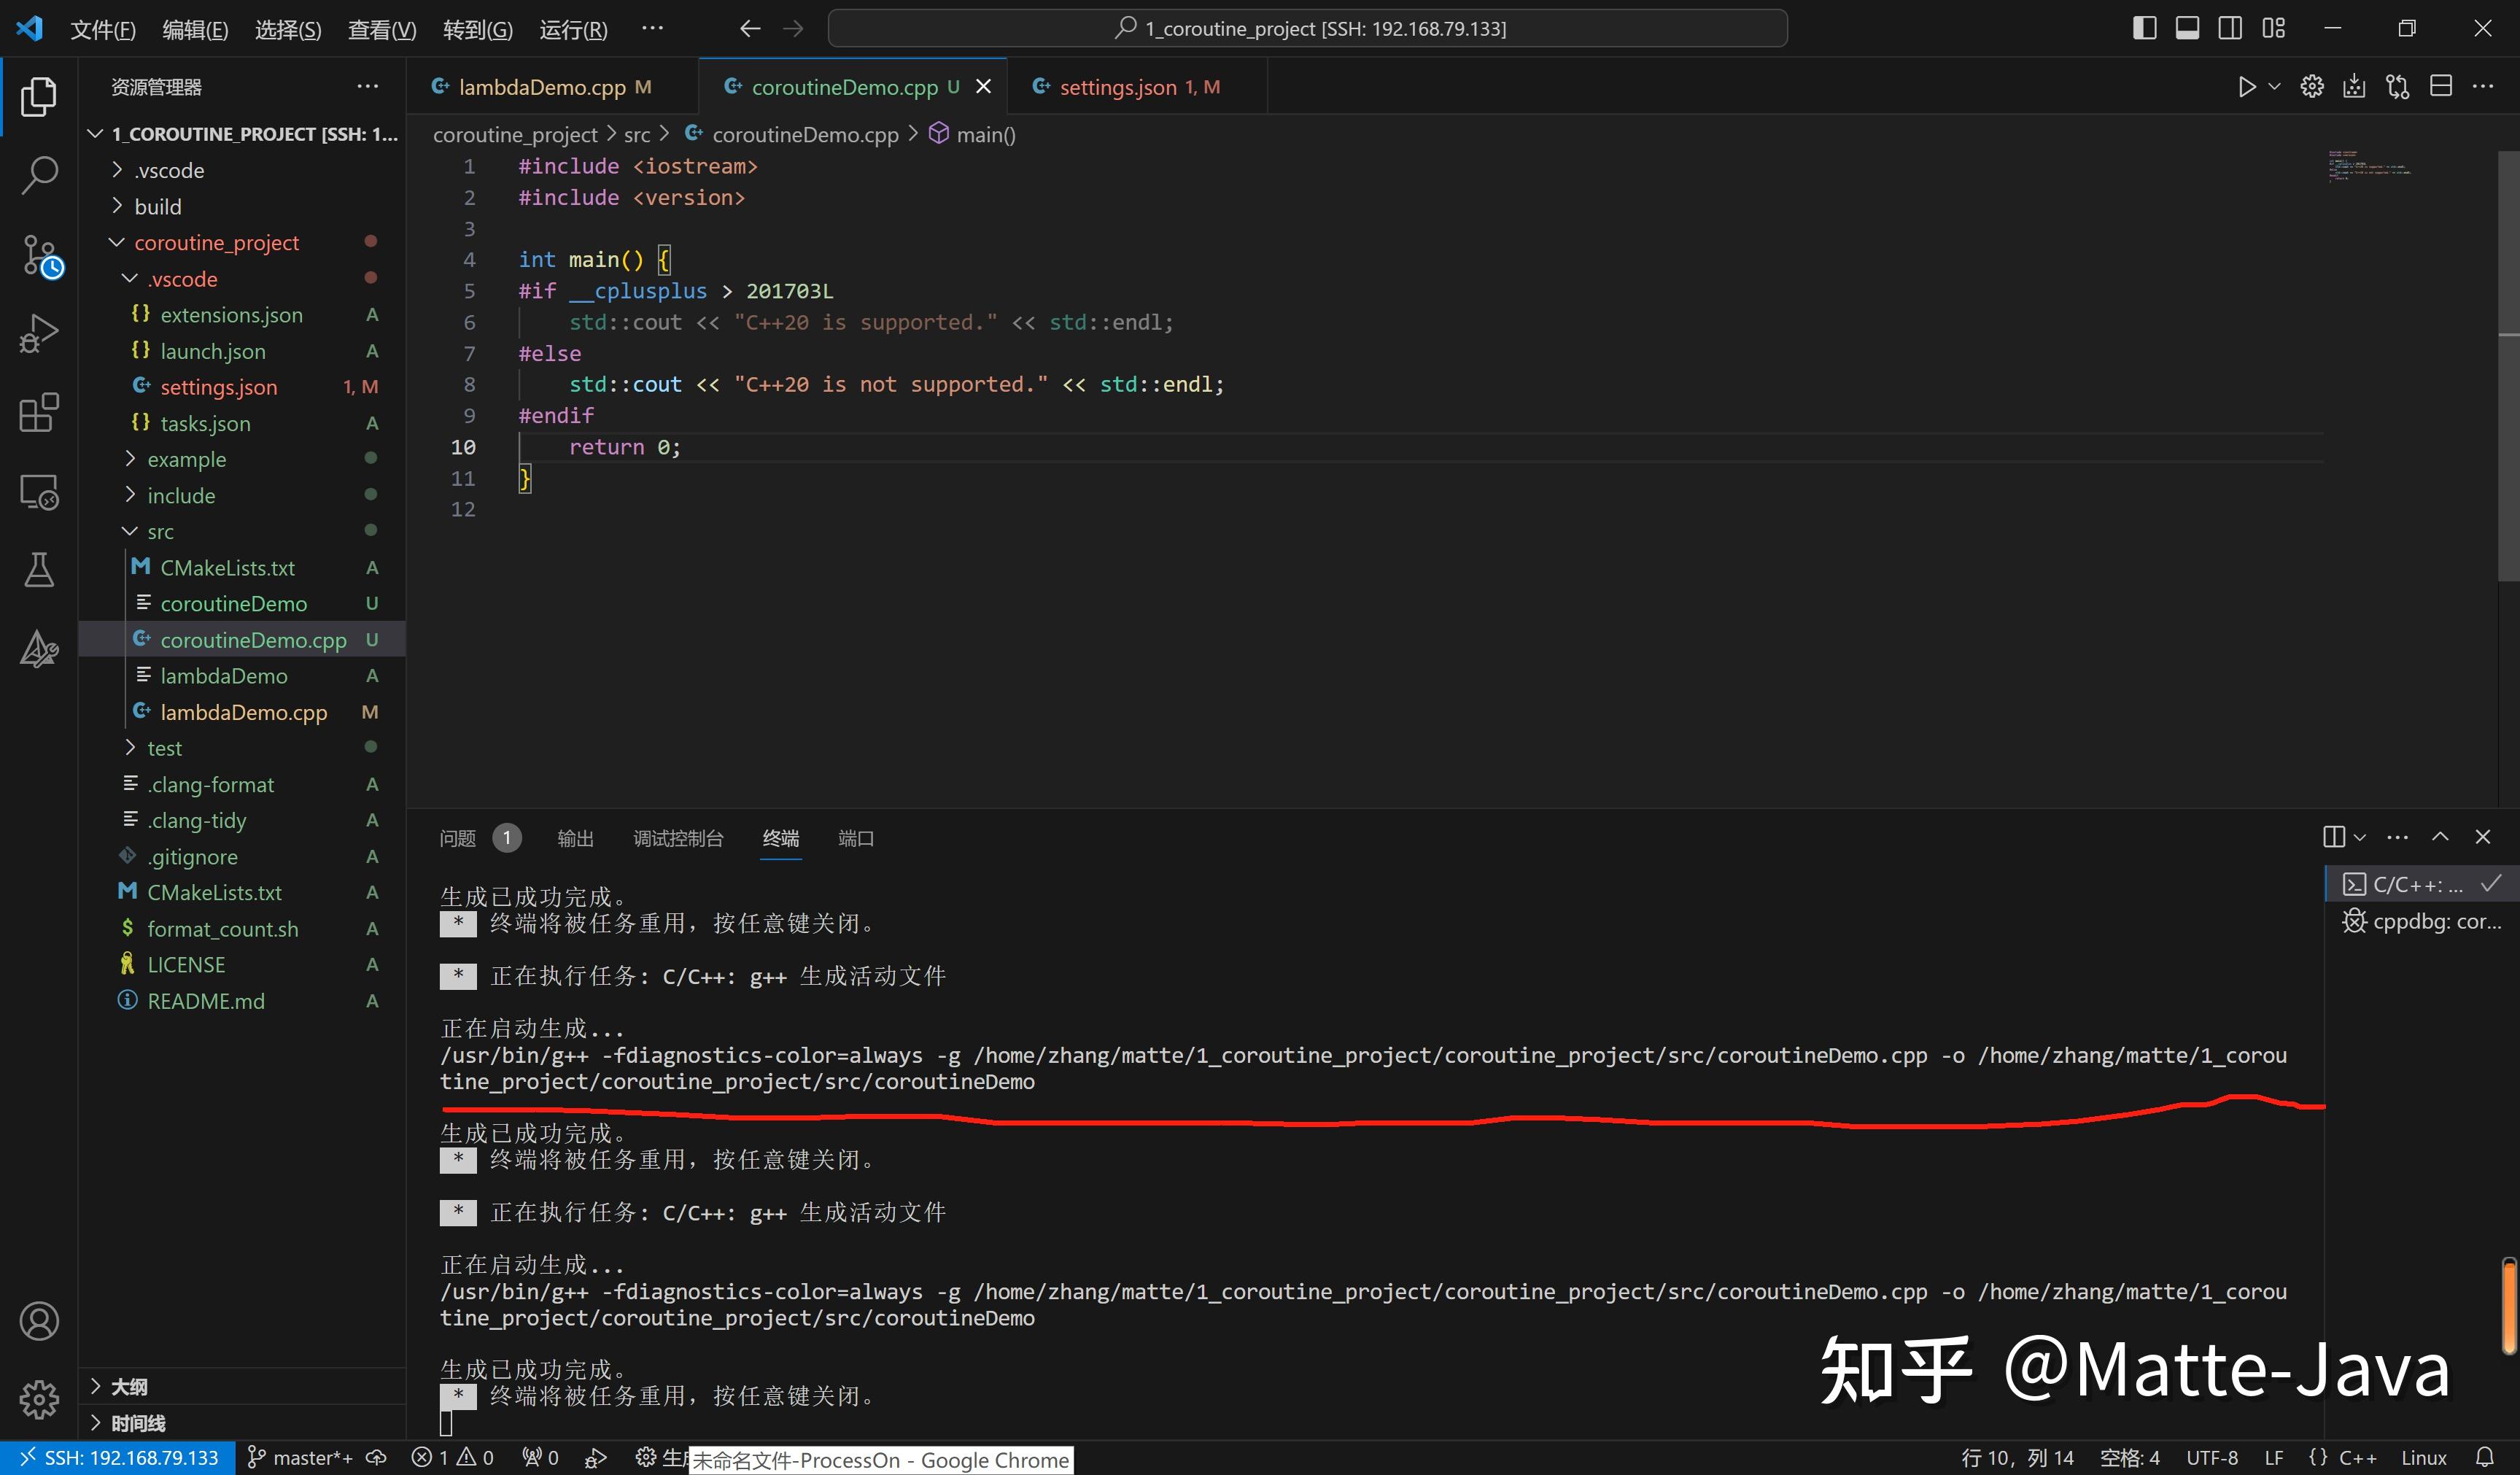Open the Accounts icon at bottom left
The width and height of the screenshot is (2520, 1475).
tap(39, 1320)
